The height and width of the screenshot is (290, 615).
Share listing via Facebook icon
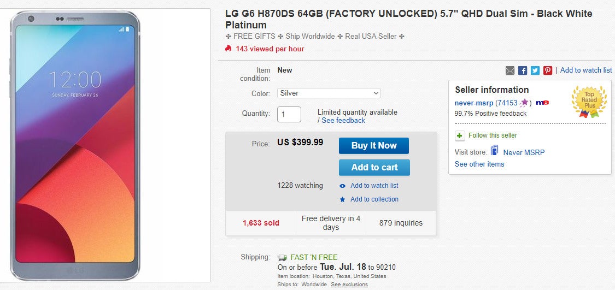pos(523,70)
